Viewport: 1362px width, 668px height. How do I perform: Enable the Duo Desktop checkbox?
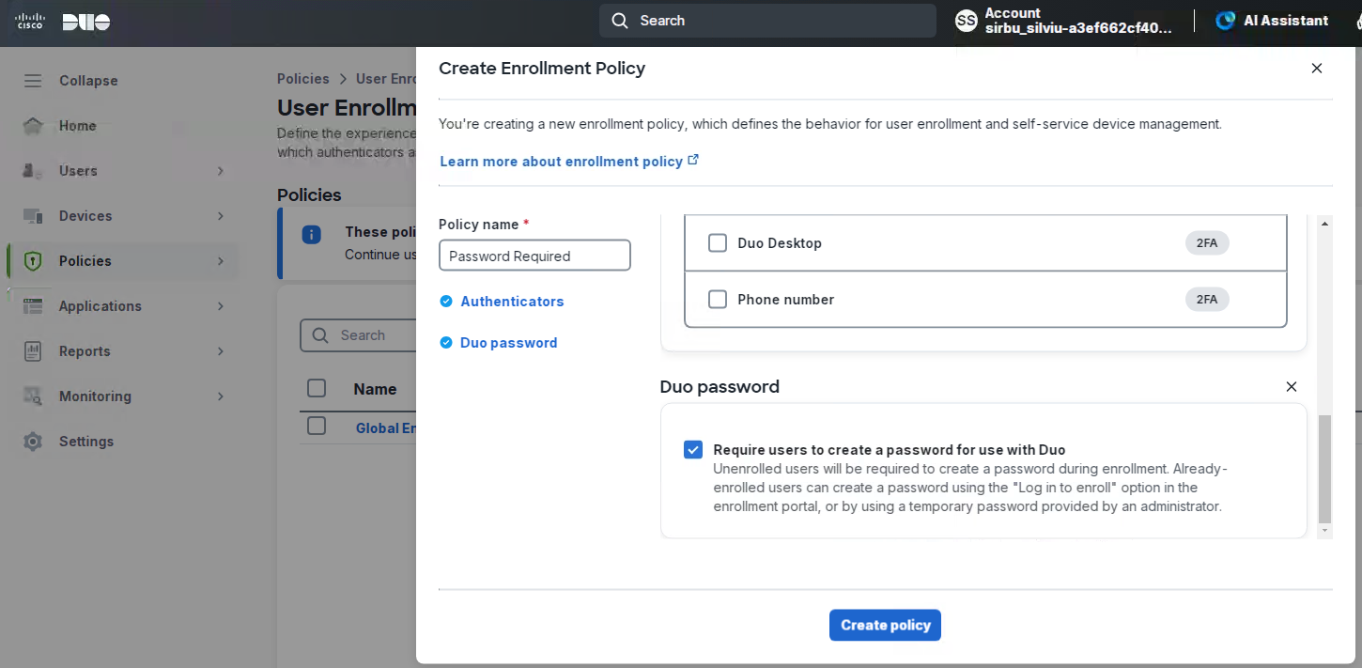pyautogui.click(x=718, y=243)
